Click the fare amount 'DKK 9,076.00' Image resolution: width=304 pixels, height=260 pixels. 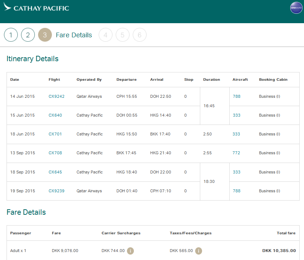pyautogui.click(x=65, y=251)
